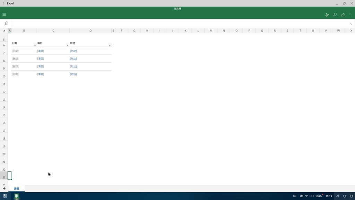Click the Undo arrow icon
355x200 pixels.
[x=351, y=15]
